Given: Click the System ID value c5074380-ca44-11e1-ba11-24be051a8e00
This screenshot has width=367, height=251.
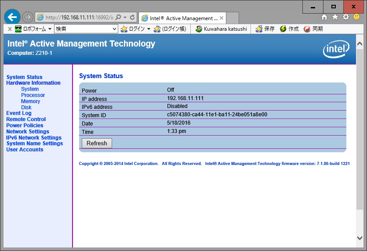Looking at the screenshot, I should [x=217, y=115].
